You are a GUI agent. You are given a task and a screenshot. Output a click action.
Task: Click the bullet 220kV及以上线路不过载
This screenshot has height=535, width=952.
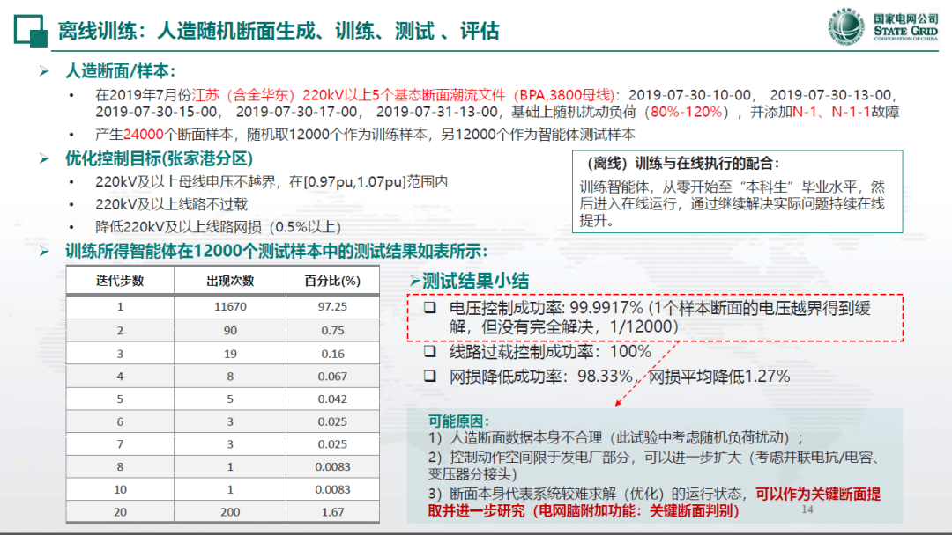pyautogui.click(x=171, y=204)
